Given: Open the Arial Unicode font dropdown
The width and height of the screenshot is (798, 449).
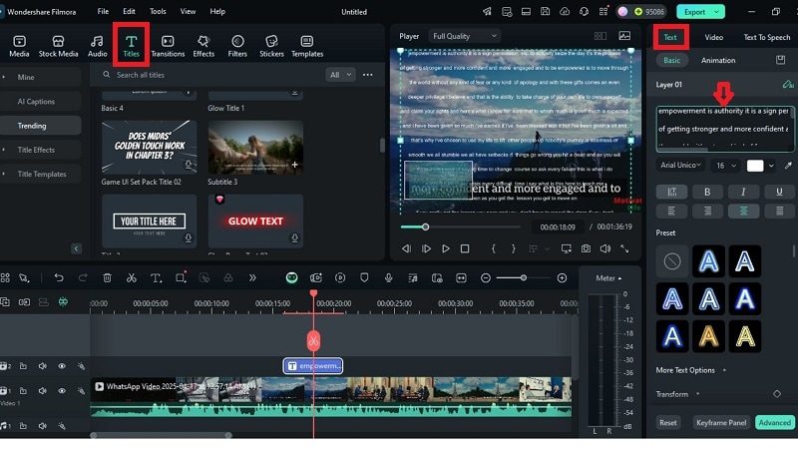Looking at the screenshot, I should tap(680, 165).
